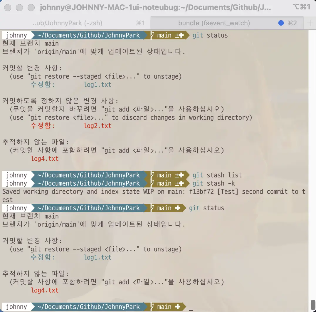Click the 'git stash list' command

click(217, 175)
